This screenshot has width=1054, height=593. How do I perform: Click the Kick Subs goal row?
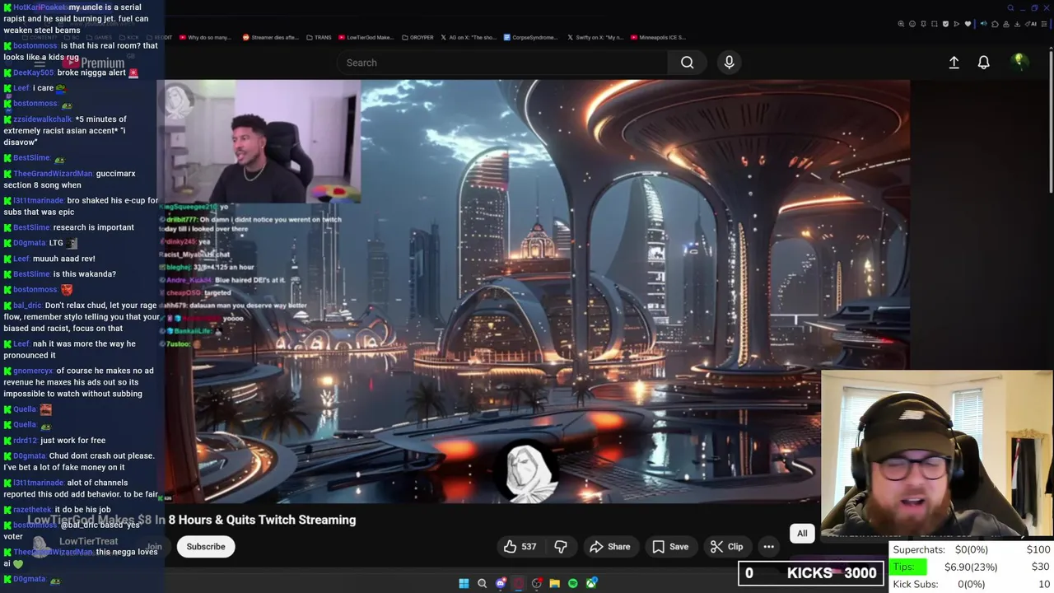(972, 584)
